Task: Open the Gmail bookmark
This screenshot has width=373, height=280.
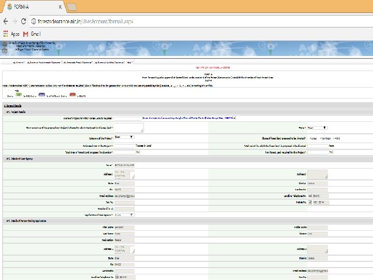Action: click(x=32, y=34)
